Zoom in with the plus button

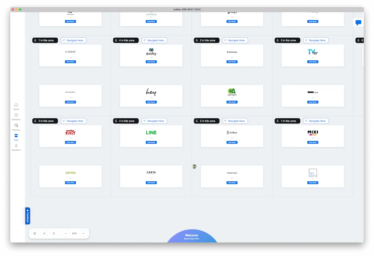pyautogui.click(x=83, y=233)
